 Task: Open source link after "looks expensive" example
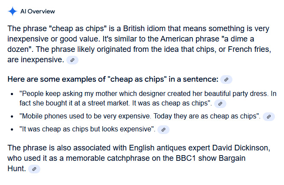[163, 129]
